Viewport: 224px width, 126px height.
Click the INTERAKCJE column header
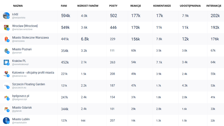(214, 6)
